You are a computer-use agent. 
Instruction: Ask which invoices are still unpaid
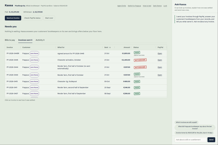(x=186, y=122)
